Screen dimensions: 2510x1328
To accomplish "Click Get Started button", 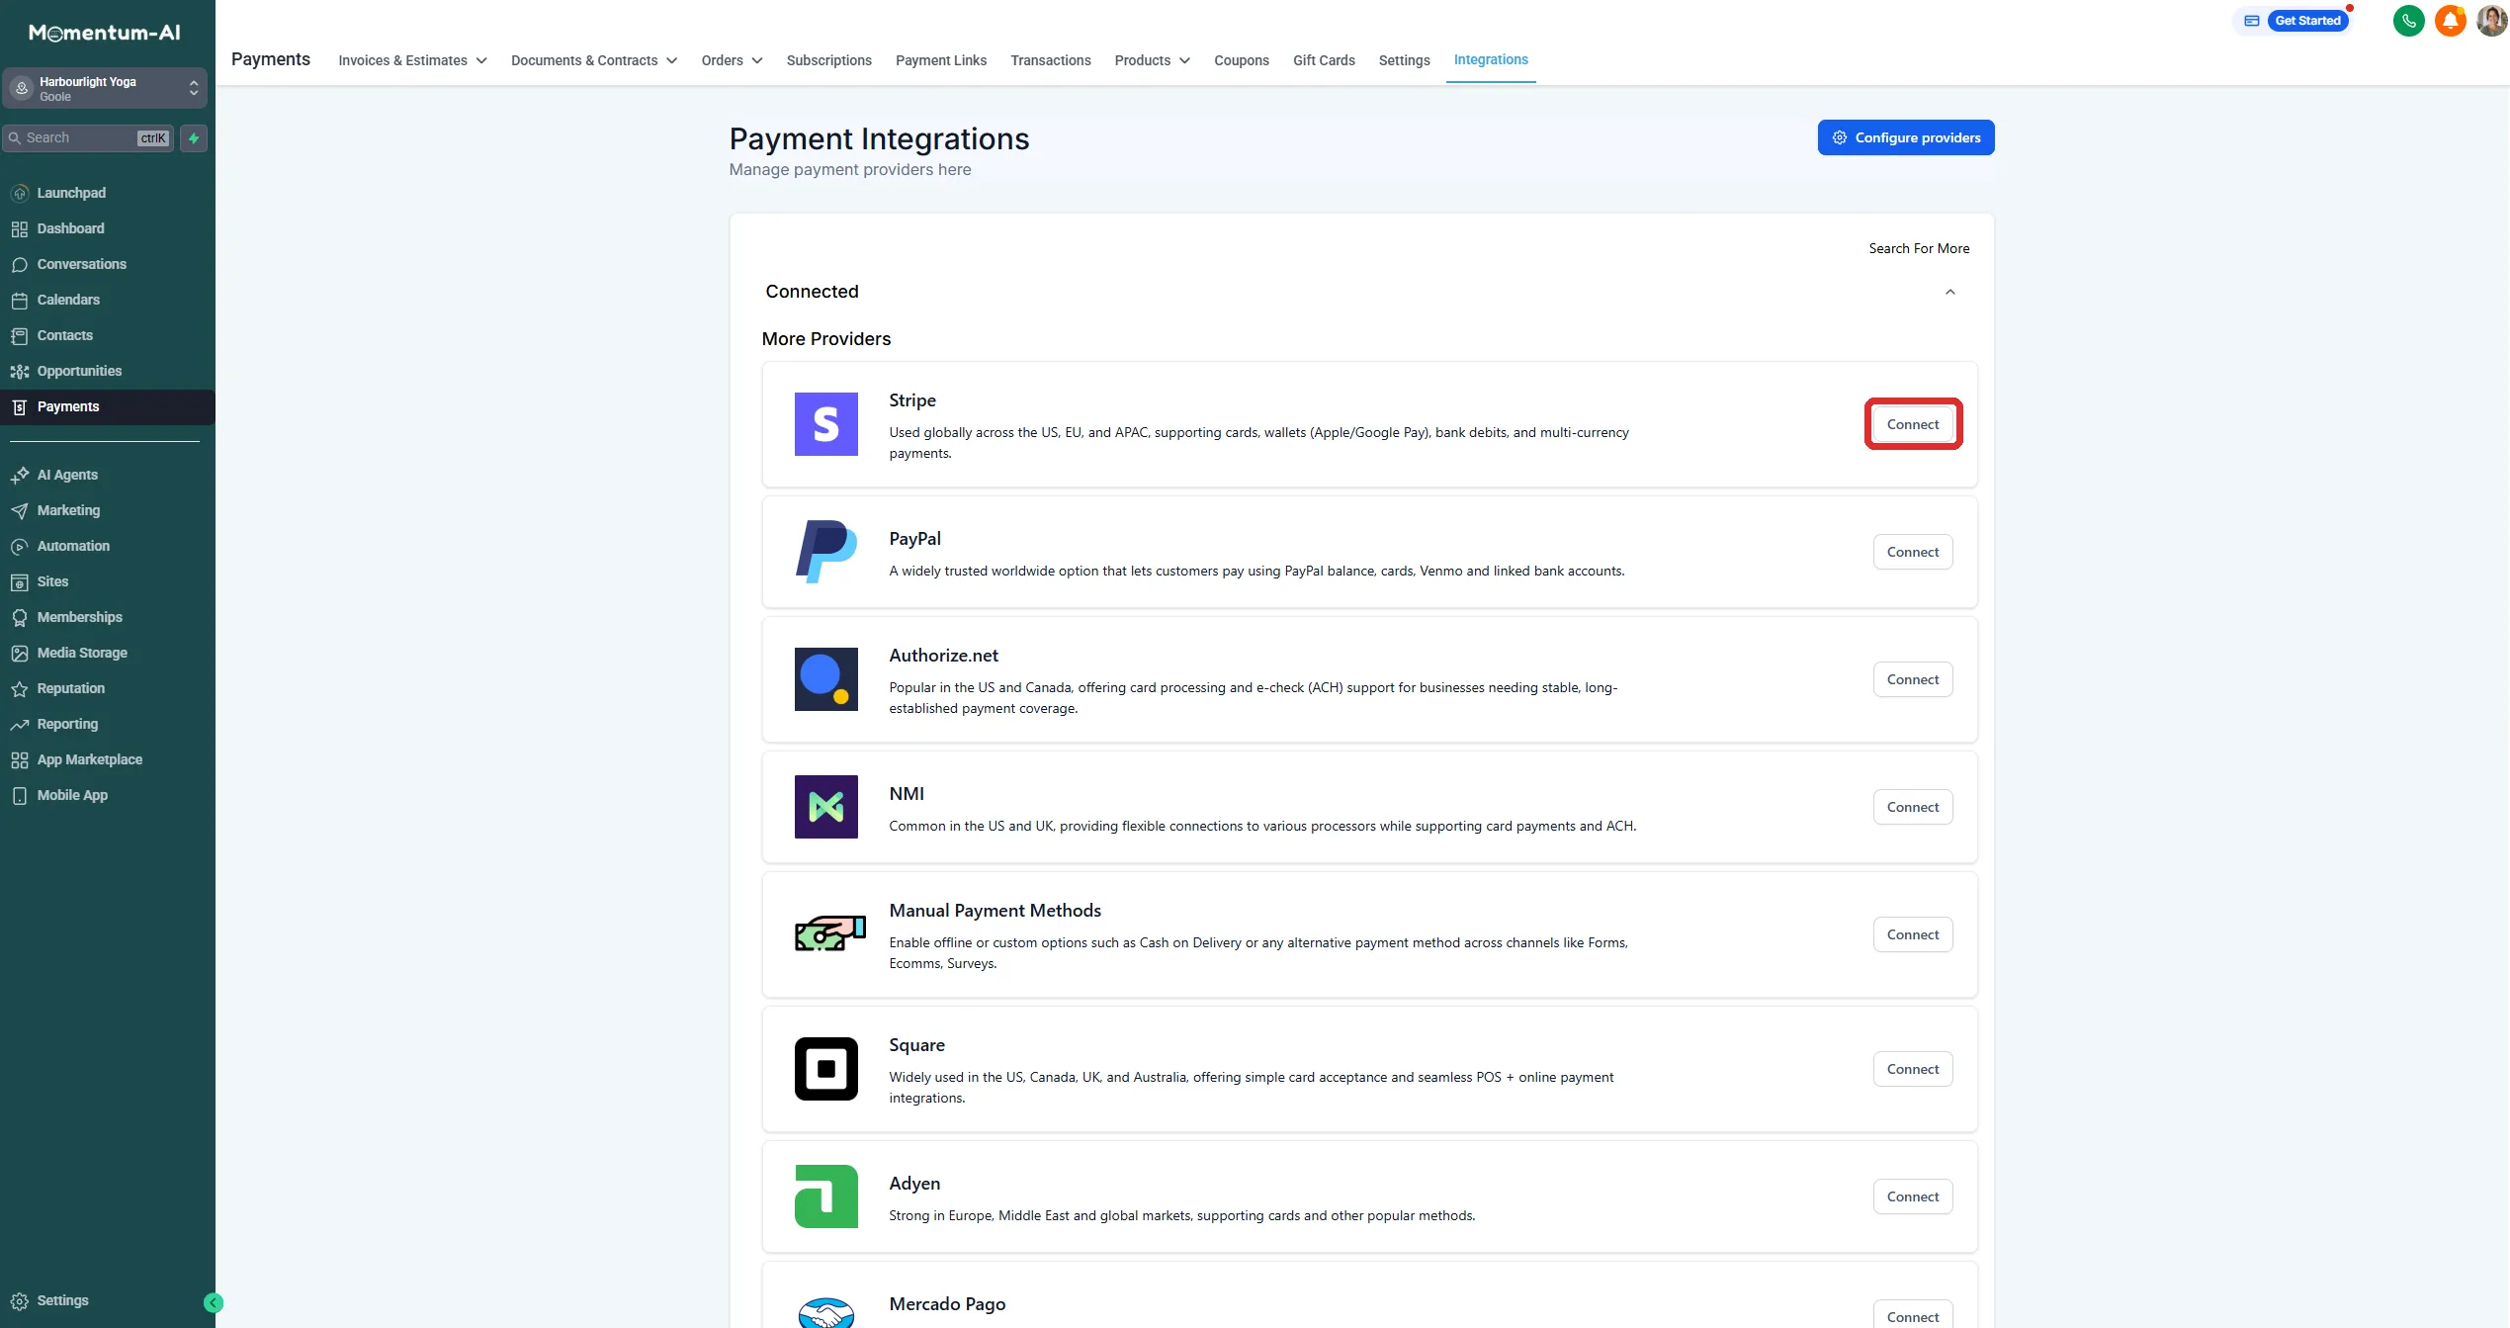I will click(x=2306, y=21).
